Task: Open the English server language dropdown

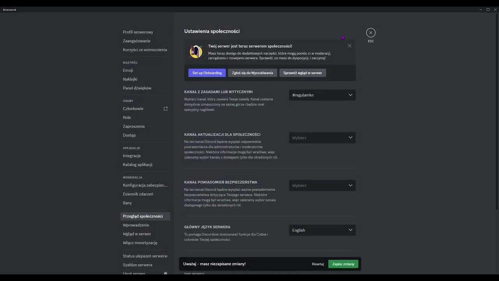Action: [322, 230]
